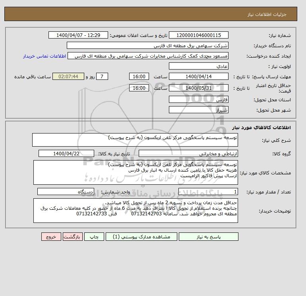
Task: Click the ایجاد کننده درخواست label
Action: pyautogui.click(x=269, y=56)
